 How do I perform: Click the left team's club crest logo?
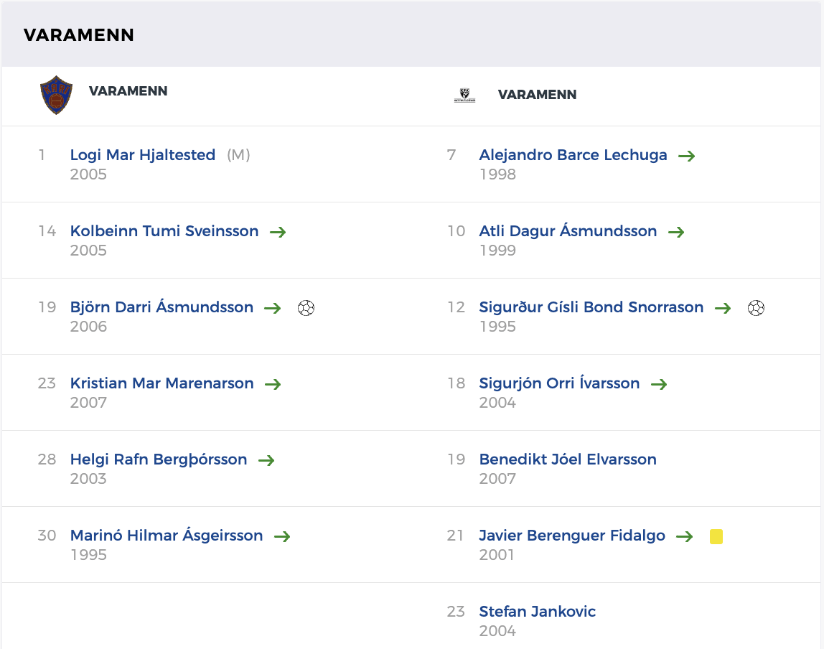pyautogui.click(x=56, y=95)
